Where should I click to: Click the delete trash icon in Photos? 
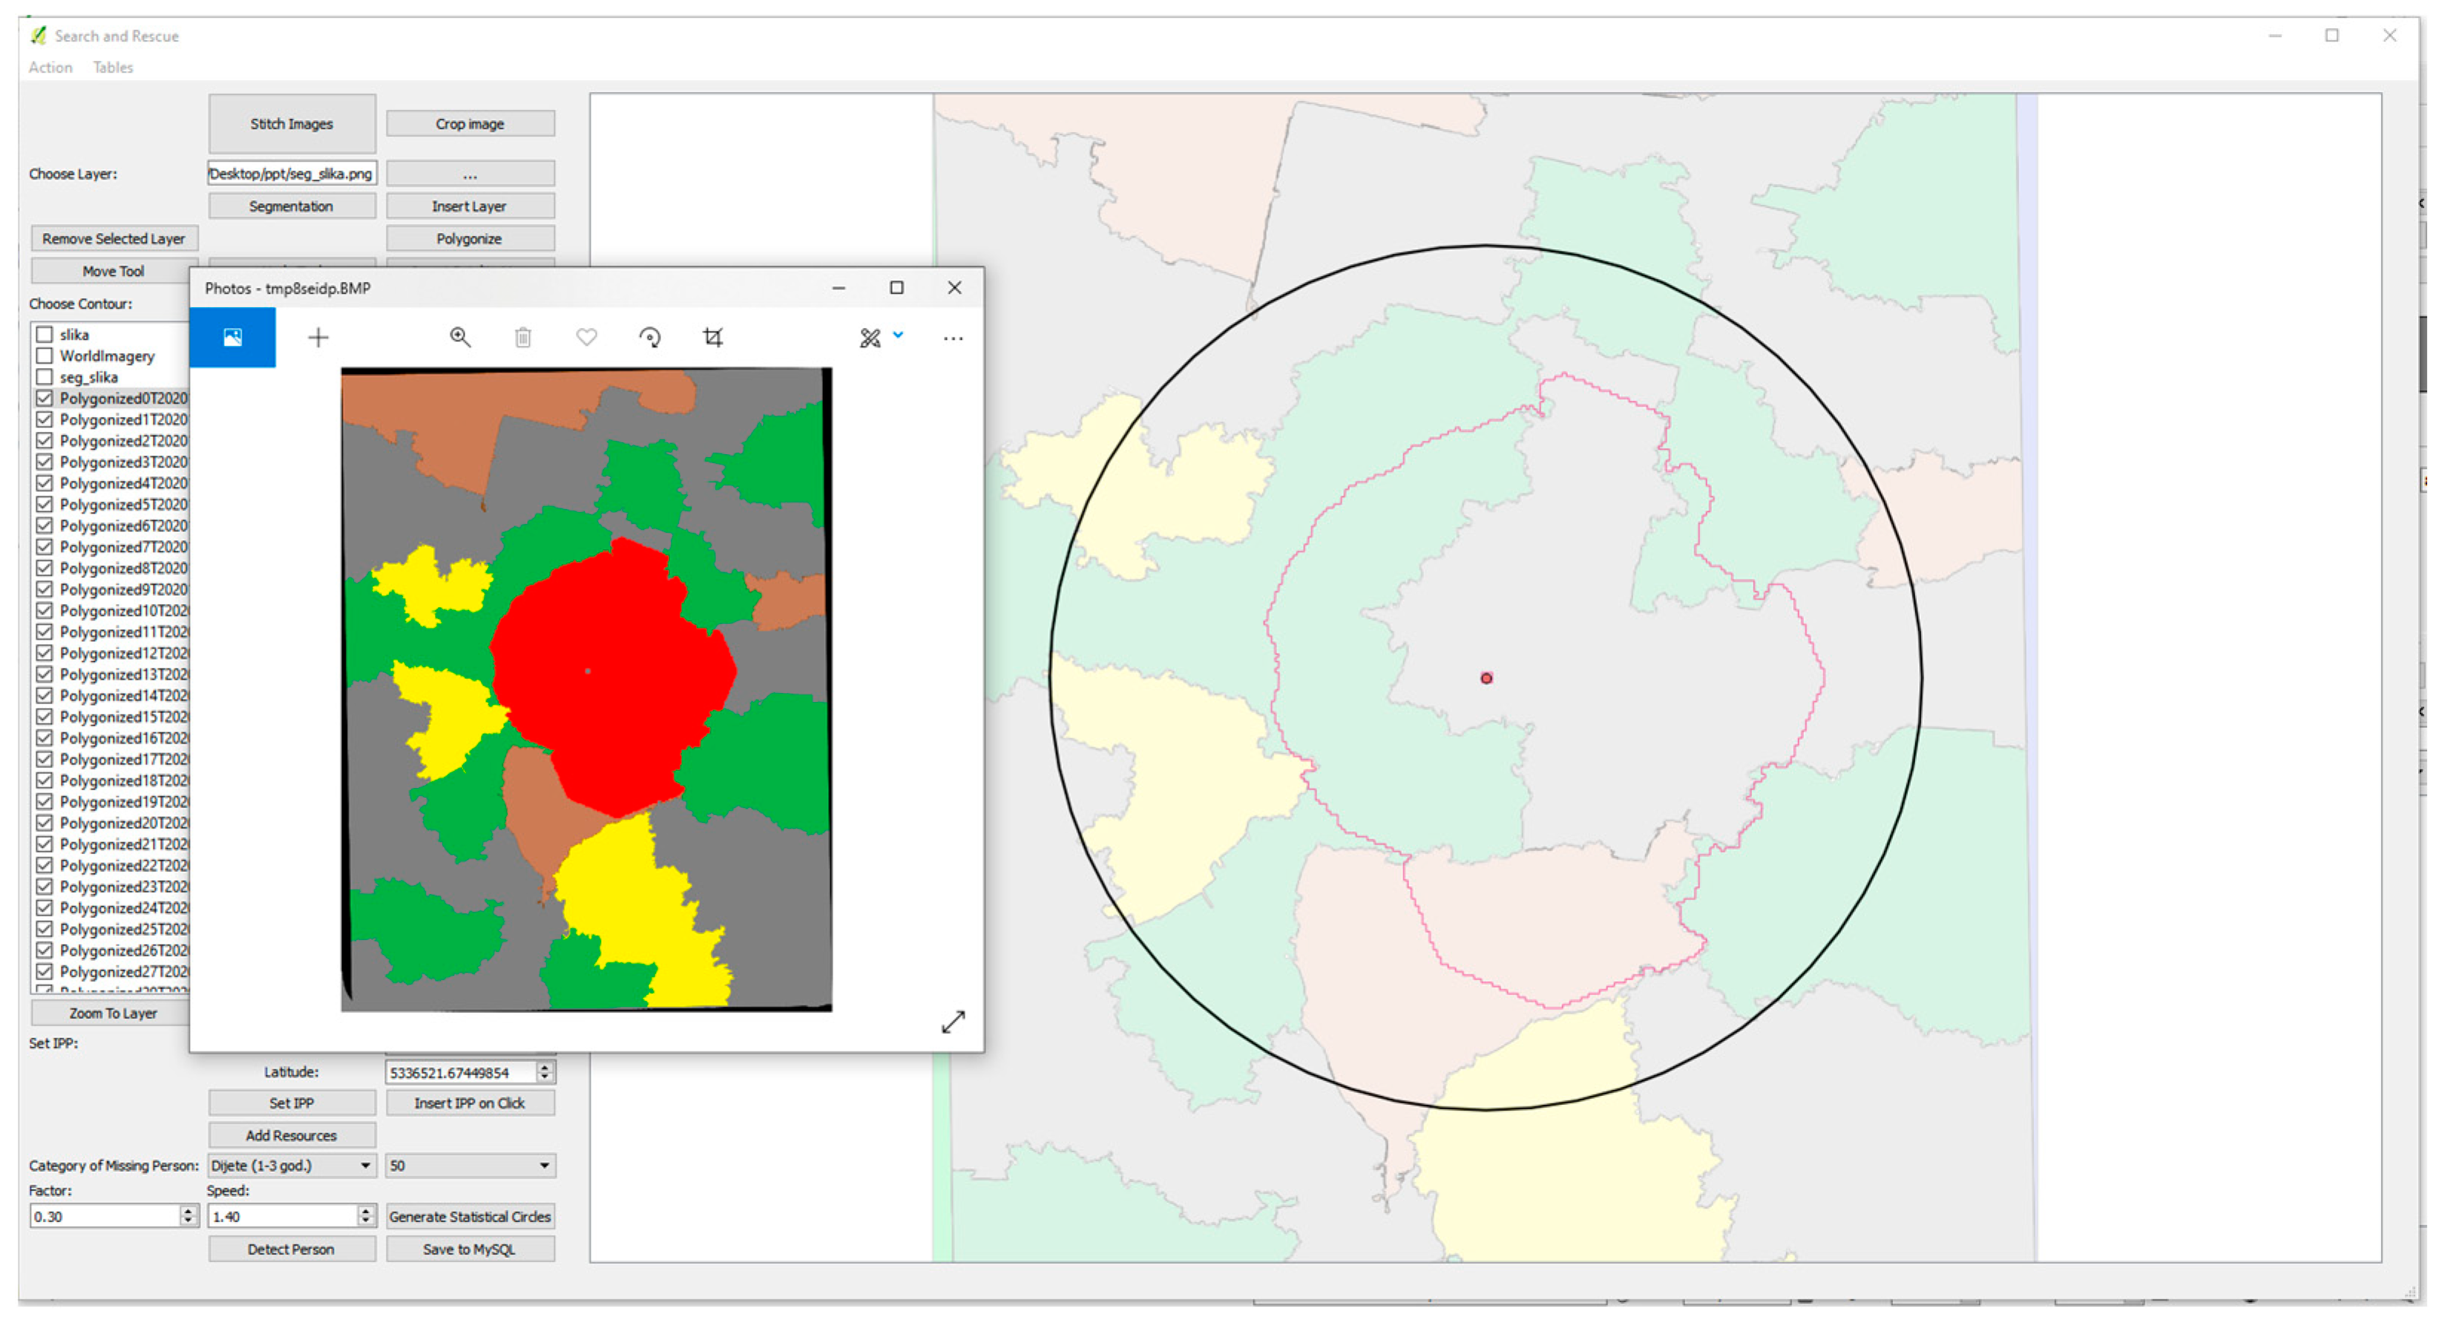click(x=523, y=338)
